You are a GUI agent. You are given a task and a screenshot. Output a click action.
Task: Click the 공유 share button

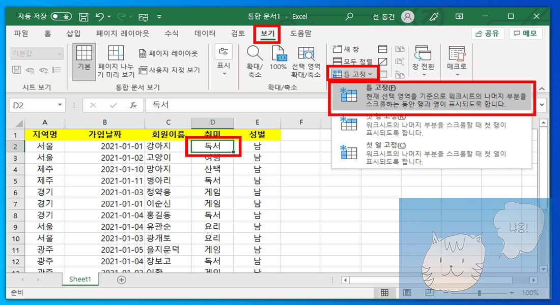[488, 34]
